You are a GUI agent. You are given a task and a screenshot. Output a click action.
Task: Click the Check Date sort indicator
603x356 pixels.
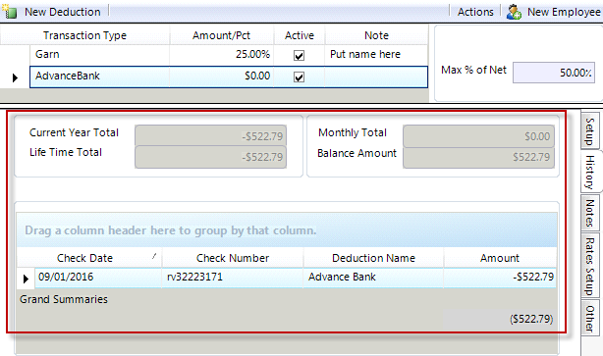(x=154, y=255)
